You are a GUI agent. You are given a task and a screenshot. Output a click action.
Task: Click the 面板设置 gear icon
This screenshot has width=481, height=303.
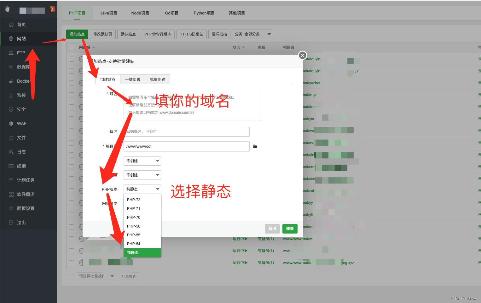coord(11,208)
